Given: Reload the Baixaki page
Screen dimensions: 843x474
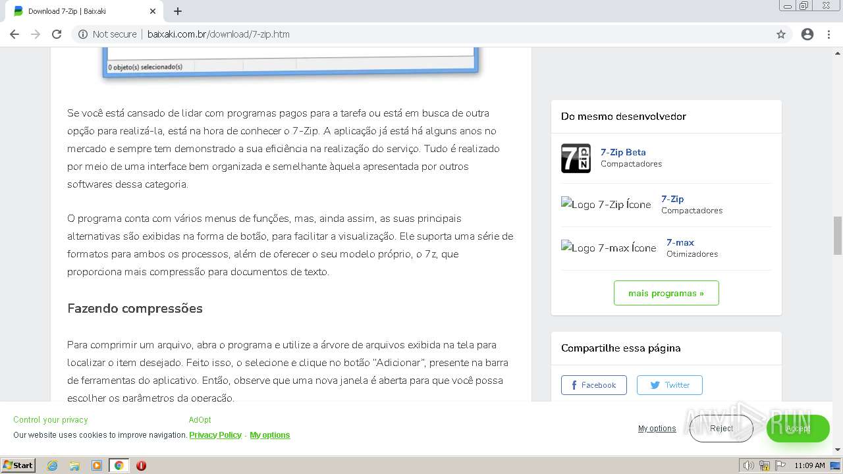Looking at the screenshot, I should pyautogui.click(x=57, y=34).
